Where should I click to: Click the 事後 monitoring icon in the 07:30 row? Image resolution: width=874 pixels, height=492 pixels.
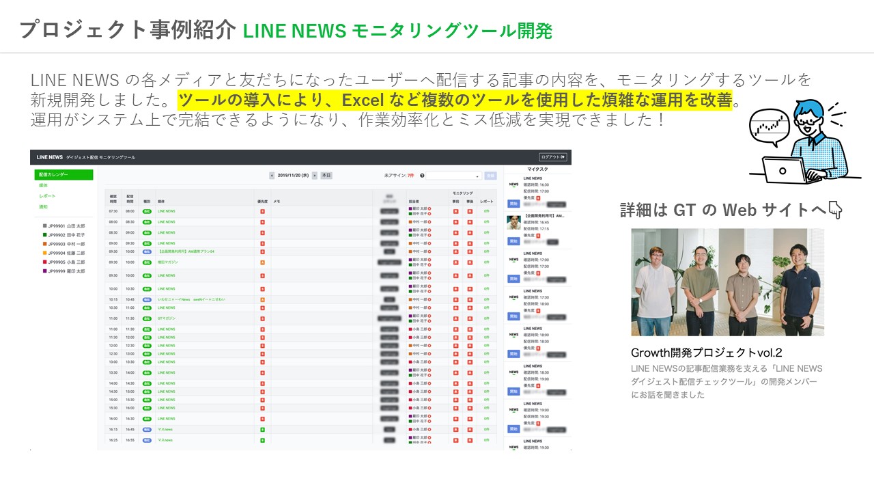470,211
